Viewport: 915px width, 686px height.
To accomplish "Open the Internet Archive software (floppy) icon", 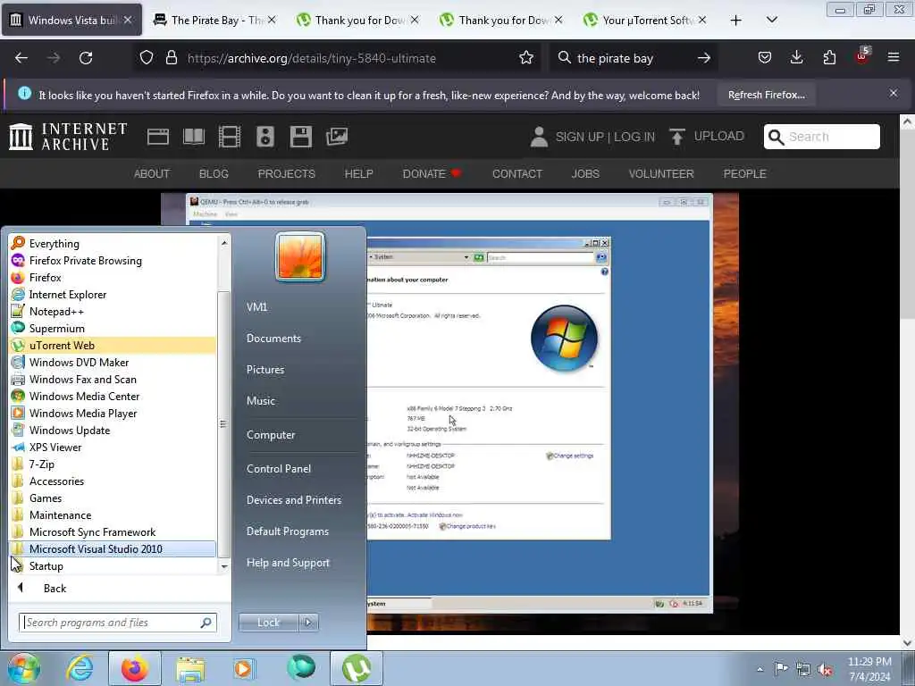I will click(300, 137).
